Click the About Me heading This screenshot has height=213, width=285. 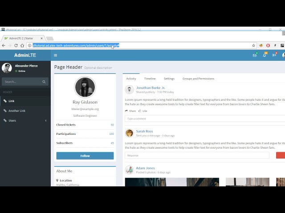[x=64, y=171]
